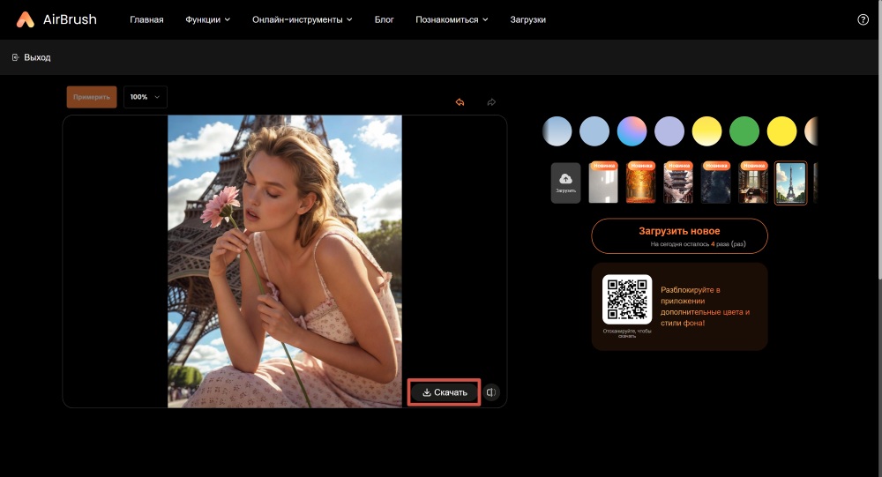882x477 pixels.
Task: Click the QR code image
Action: [x=627, y=299]
